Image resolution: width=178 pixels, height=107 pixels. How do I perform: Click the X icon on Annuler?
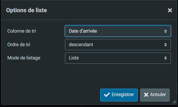point(146,95)
